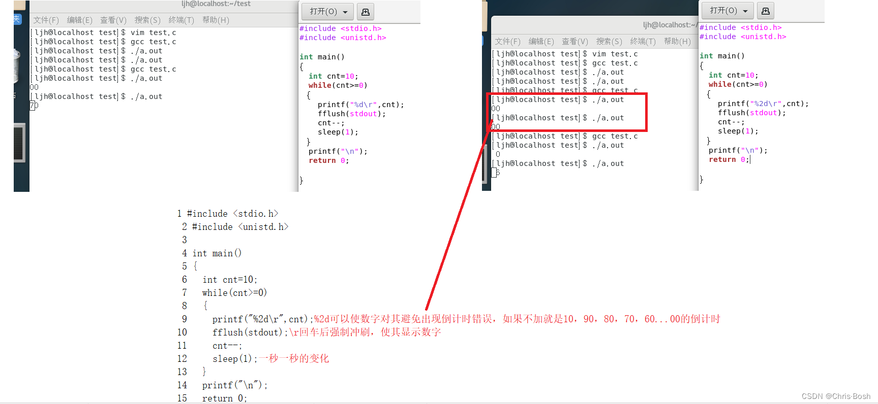Open 终端(T) menu in right terminal
878x404 pixels.
643,41
